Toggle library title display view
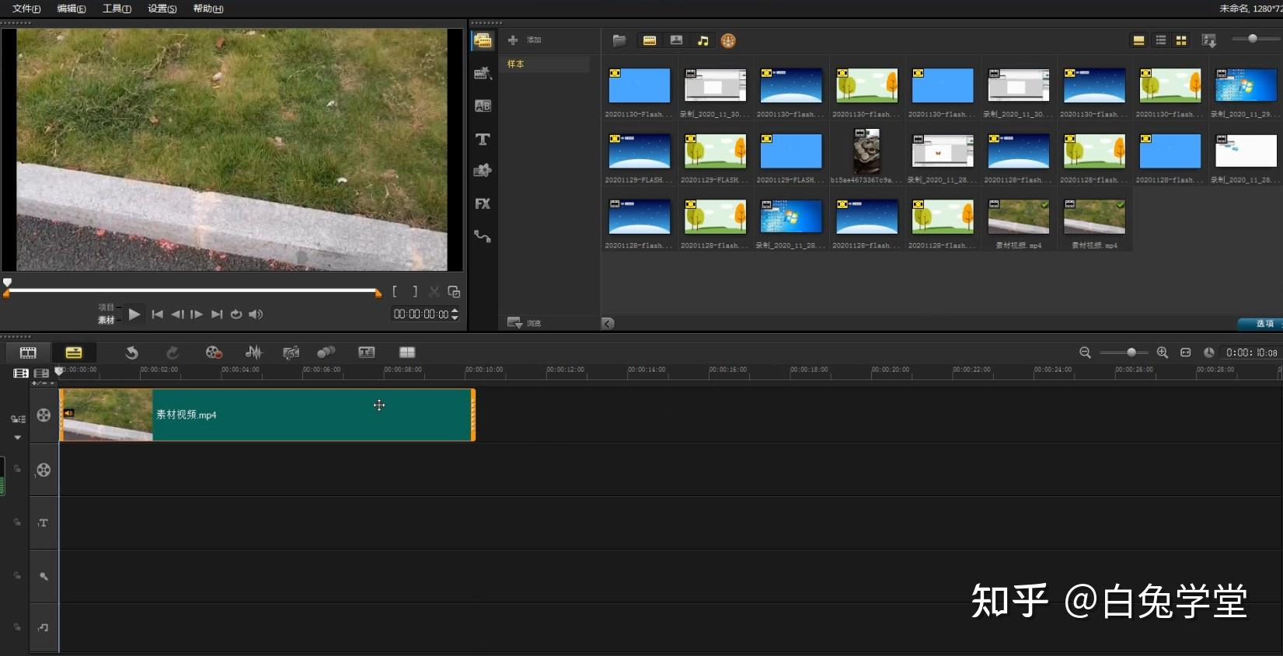Screen dimensions: 1283x656 pos(1138,40)
